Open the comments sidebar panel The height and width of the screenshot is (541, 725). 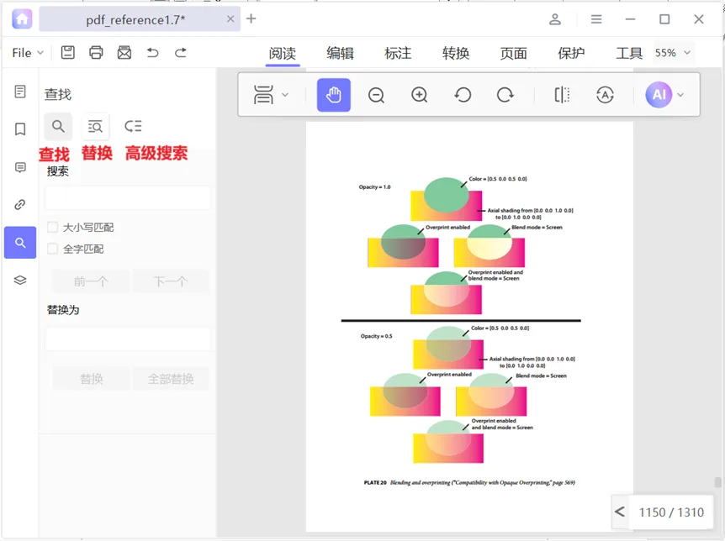(x=20, y=167)
